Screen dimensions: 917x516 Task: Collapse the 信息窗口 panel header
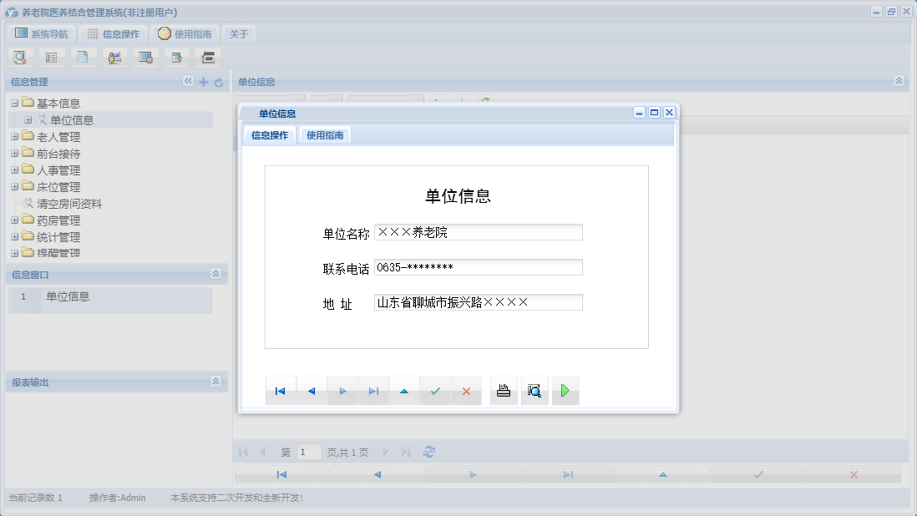coord(215,274)
